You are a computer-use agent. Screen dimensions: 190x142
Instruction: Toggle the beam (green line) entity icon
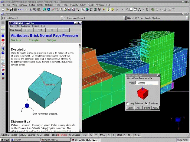(x=3, y=31)
